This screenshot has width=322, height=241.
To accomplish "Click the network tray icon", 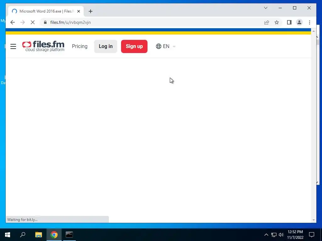I will click(274, 235).
